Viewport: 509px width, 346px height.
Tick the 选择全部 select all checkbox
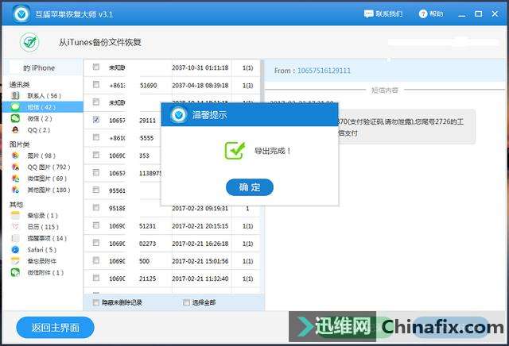pos(187,302)
